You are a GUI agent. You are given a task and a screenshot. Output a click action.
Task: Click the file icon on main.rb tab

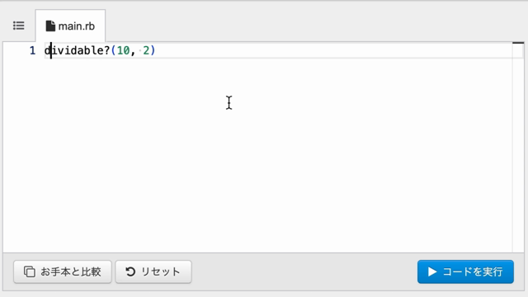pyautogui.click(x=50, y=26)
